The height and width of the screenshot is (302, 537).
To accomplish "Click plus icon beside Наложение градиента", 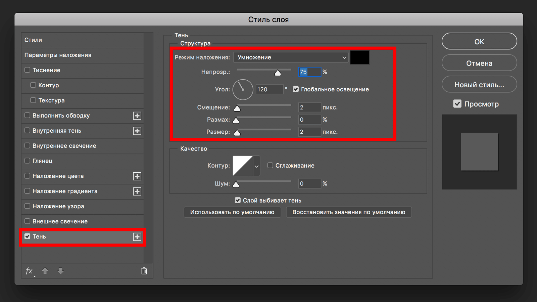I will pos(137,191).
